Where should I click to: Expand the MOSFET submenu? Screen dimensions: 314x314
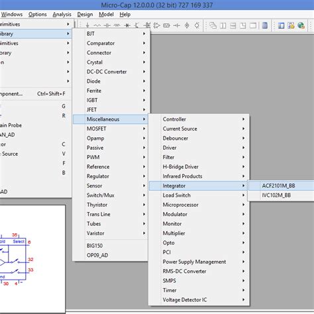coord(111,129)
